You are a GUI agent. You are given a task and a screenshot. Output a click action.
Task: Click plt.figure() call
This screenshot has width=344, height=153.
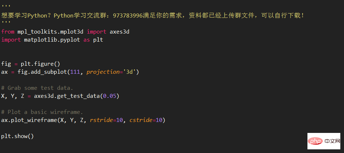pyautogui.click(x=40, y=64)
